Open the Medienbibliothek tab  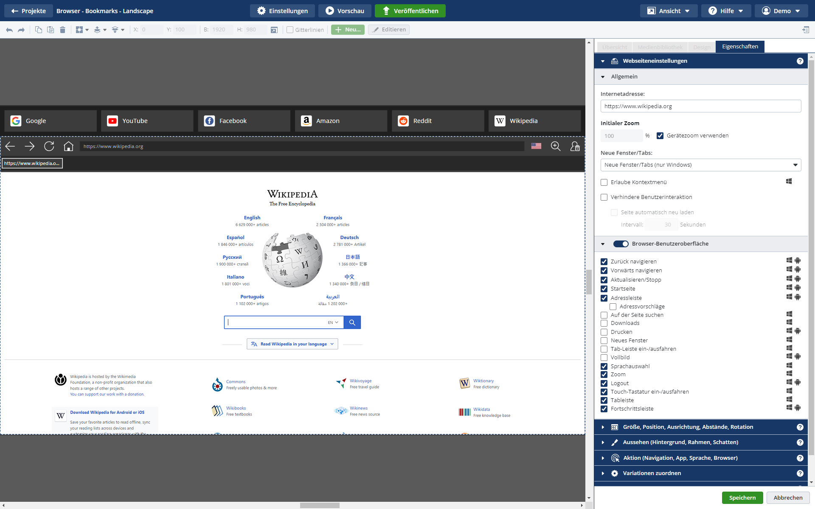(660, 47)
